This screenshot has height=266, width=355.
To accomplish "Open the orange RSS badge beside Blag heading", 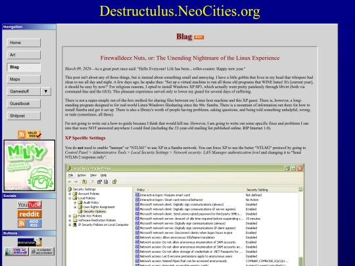I will 199,37.
